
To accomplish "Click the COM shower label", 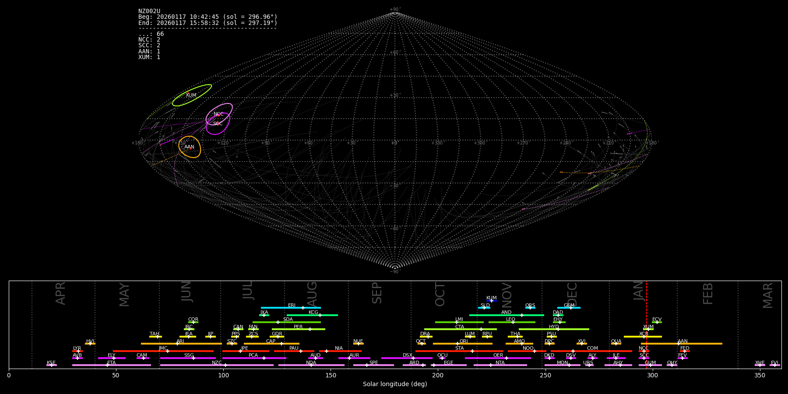I will pyautogui.click(x=592, y=348).
